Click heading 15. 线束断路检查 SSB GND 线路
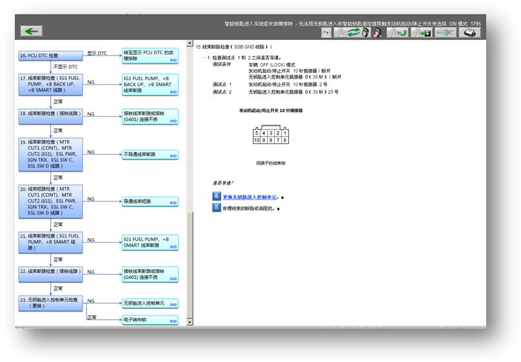The image size is (521, 362). coord(233,47)
